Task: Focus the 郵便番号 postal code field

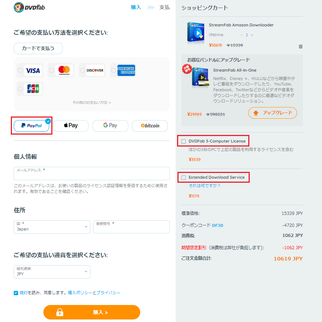Action: 132,227
